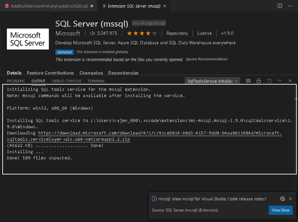Screen dimensions: 298x222
Task: Open the SqlToolsService output channel dropdown
Action: pyautogui.click(x=212, y=81)
